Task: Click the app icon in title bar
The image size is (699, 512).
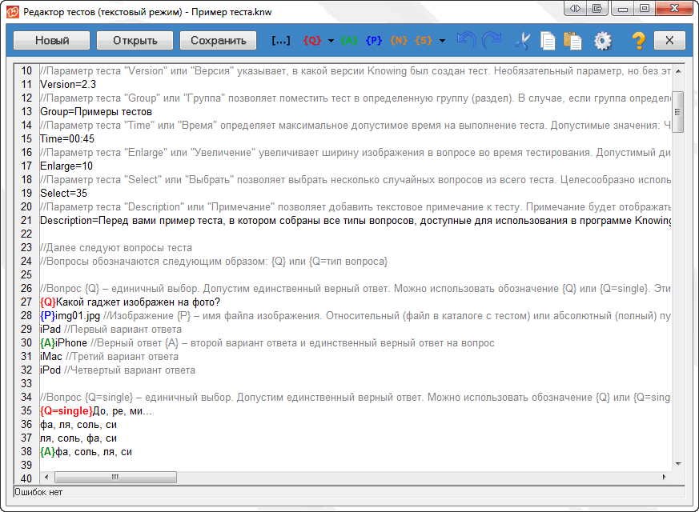Action: coord(13,11)
